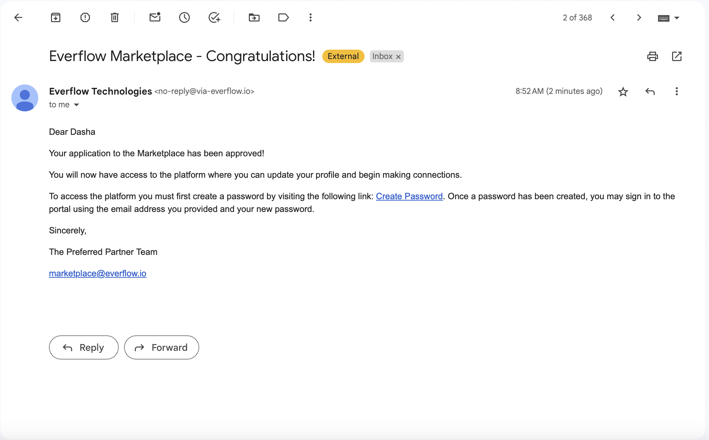The image size is (709, 440).
Task: Show details with the 'to me' arrow
Action: point(76,105)
